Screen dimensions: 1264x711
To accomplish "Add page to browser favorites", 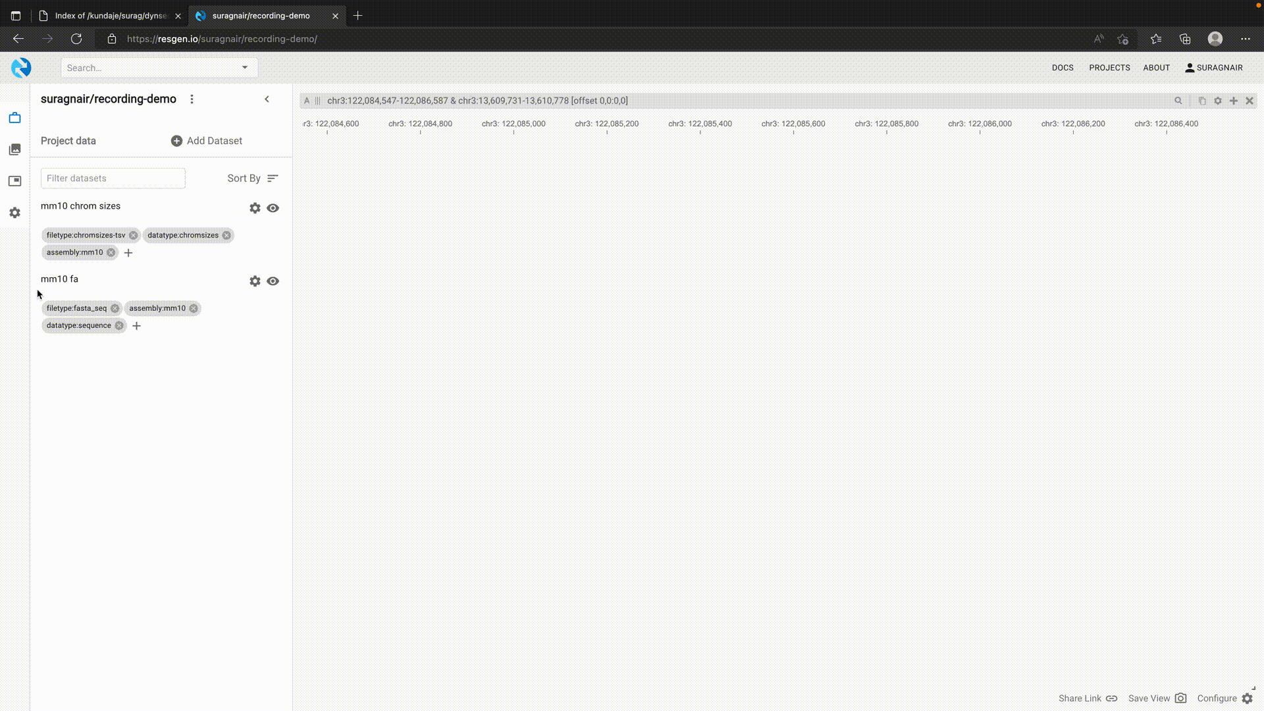I will 1123,39.
